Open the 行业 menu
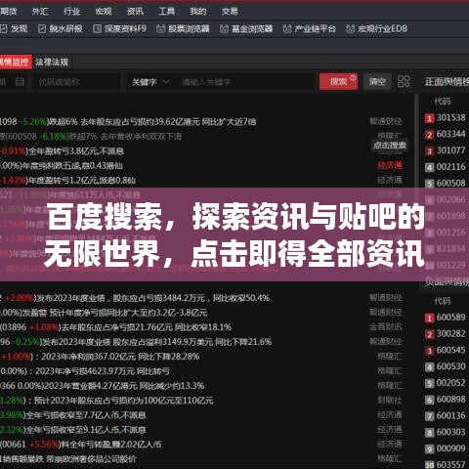Image resolution: width=469 pixels, height=469 pixels. (x=71, y=12)
